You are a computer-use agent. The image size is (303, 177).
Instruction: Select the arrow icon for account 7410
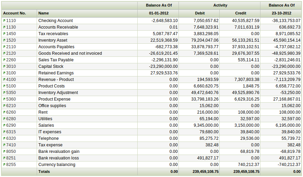[x=4, y=145]
